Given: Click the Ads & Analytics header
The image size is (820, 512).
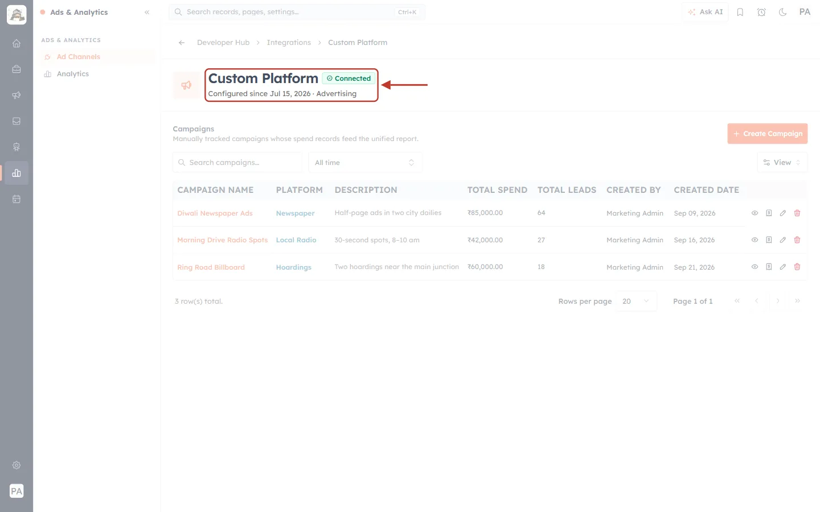Looking at the screenshot, I should click(x=79, y=12).
